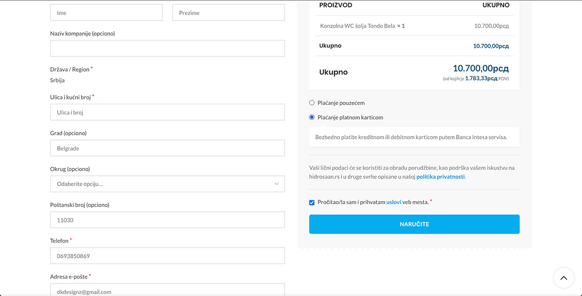Viewport: 582px width, 296px height.
Task: Click the Poštanski broj field with 11030
Action: (x=167, y=220)
